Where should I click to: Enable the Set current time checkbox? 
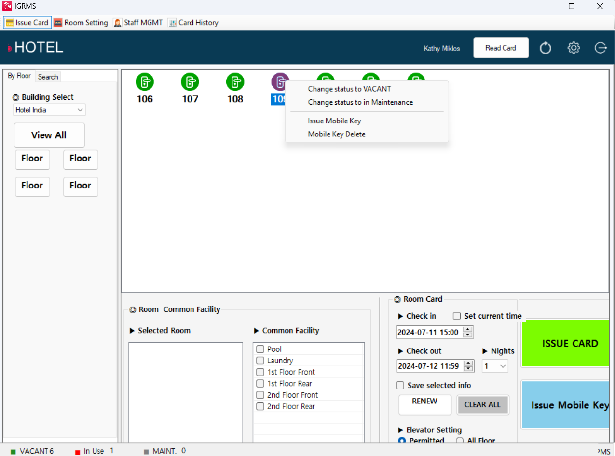(456, 316)
